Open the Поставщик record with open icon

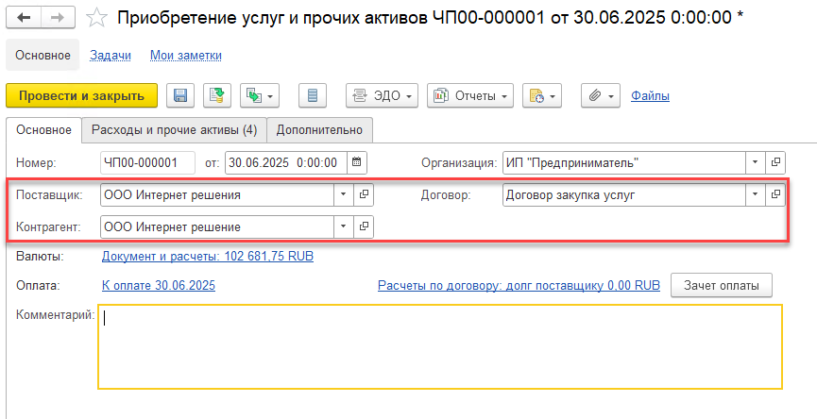point(364,195)
